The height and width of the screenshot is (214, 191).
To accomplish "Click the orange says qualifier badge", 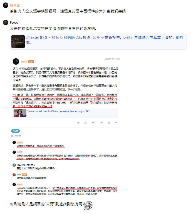I will tap(31, 62).
